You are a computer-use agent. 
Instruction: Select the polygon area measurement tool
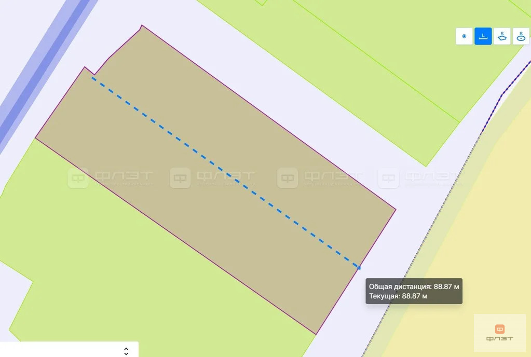(x=502, y=36)
